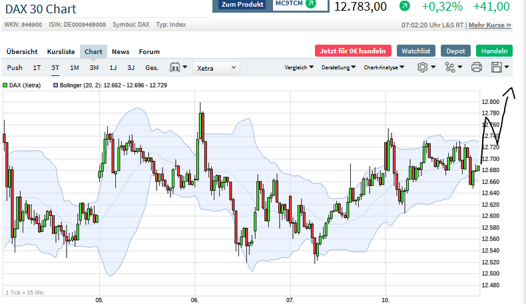Expand the calendar dropdown arrow
Image resolution: width=526 pixels, height=304 pixels.
click(x=185, y=67)
